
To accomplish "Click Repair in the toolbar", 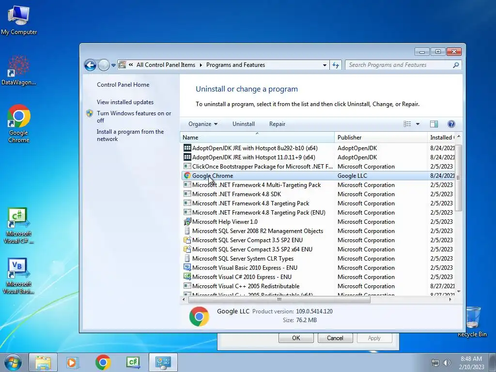I will coord(278,124).
